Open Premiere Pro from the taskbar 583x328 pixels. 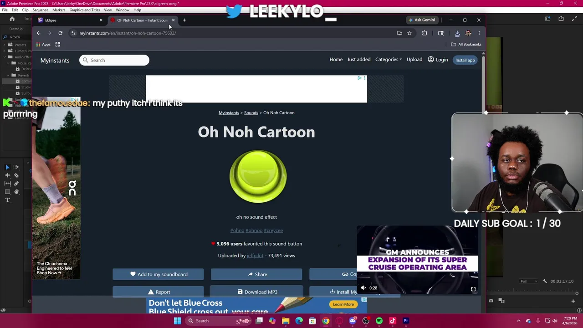coord(406,321)
